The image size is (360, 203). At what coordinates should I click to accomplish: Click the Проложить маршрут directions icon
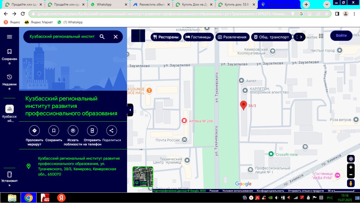click(x=34, y=131)
